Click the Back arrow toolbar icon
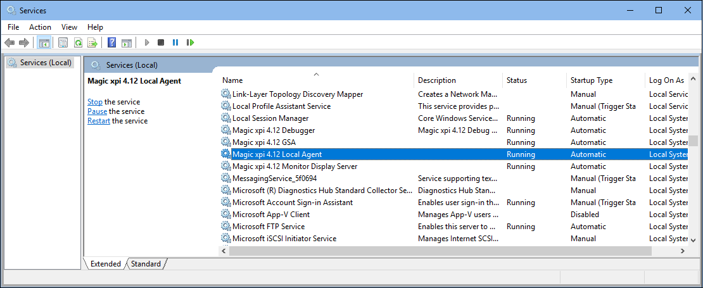 click(9, 42)
